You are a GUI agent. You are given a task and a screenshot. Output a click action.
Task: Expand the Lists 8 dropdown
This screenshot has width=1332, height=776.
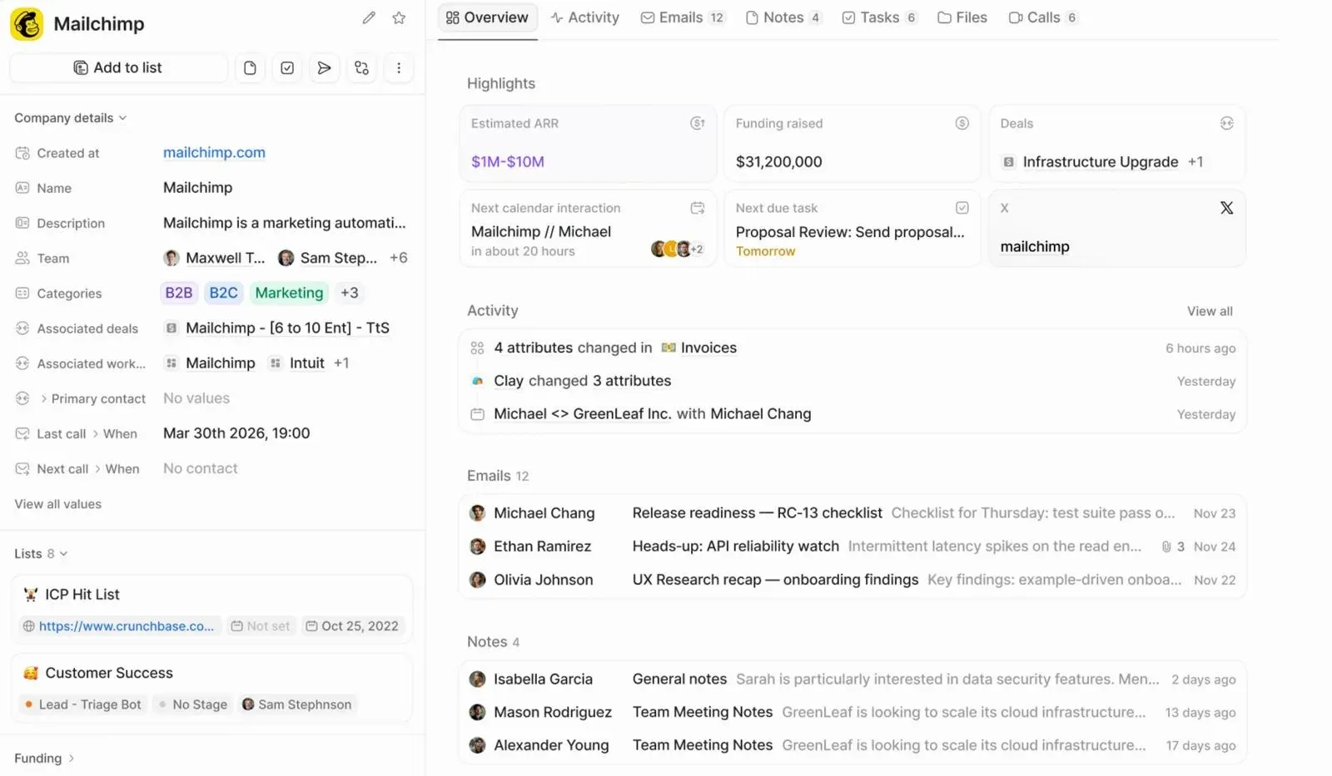point(41,554)
